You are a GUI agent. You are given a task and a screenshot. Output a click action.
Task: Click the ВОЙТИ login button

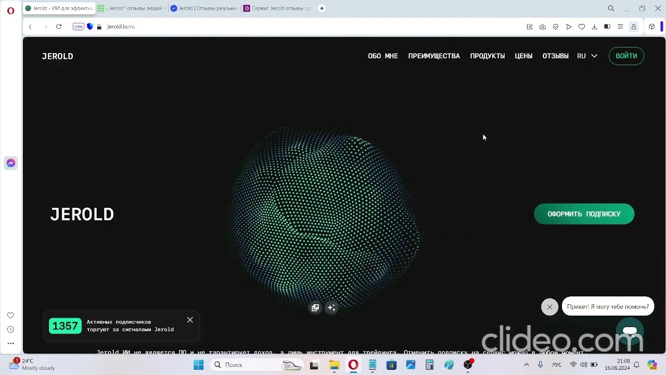tap(626, 56)
